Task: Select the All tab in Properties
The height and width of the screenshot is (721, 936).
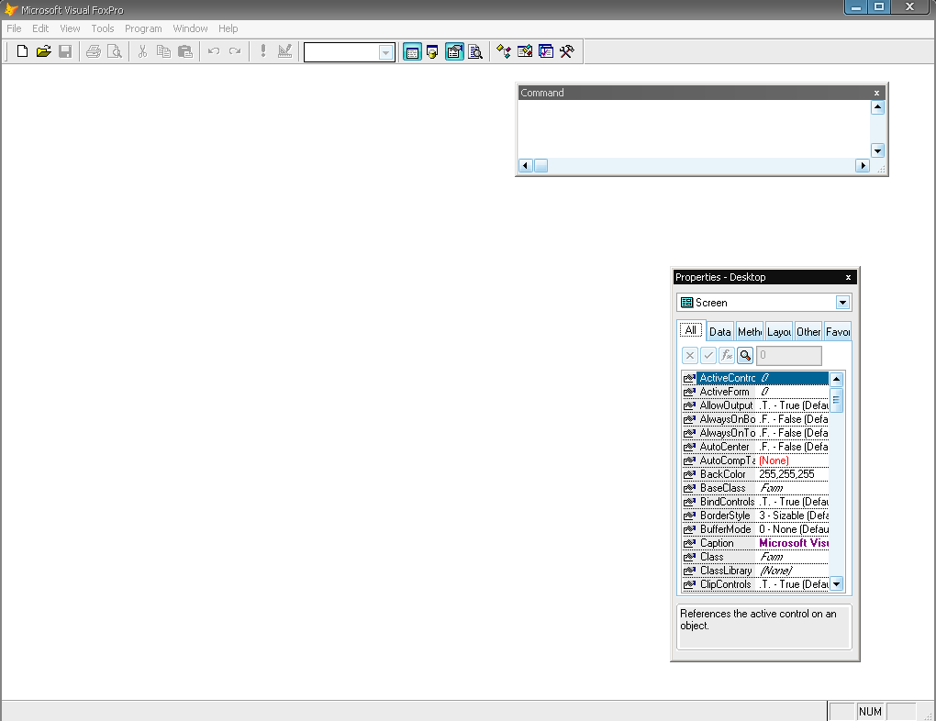Action: pos(691,330)
